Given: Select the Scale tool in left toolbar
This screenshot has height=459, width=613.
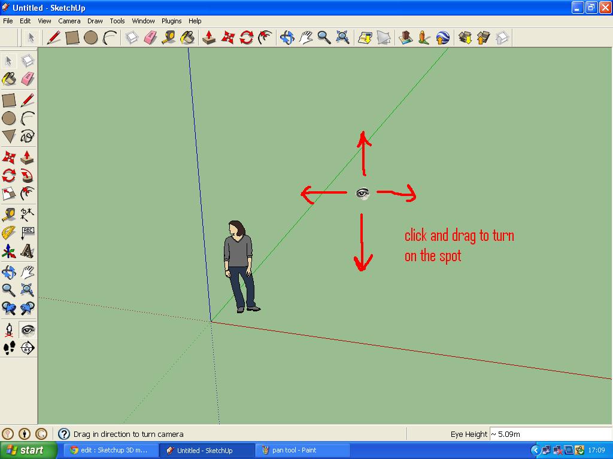Looking at the screenshot, I should (9, 194).
